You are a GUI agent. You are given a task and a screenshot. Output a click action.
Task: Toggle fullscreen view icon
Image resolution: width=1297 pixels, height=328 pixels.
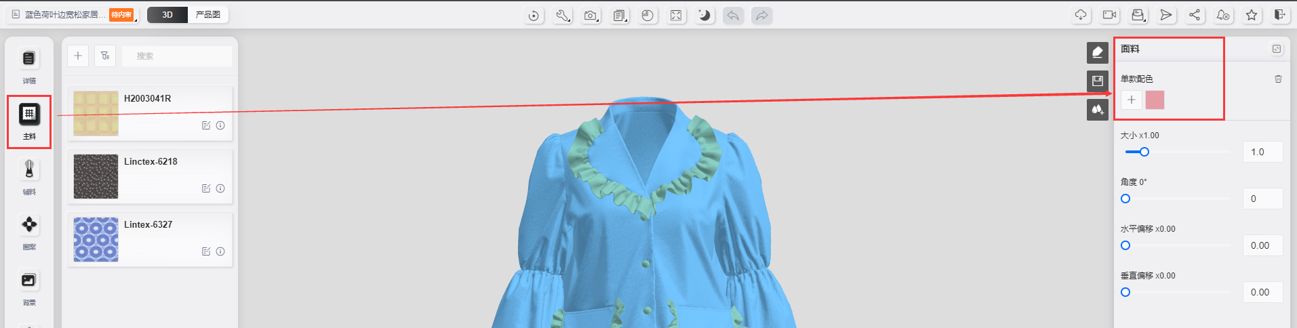point(676,16)
